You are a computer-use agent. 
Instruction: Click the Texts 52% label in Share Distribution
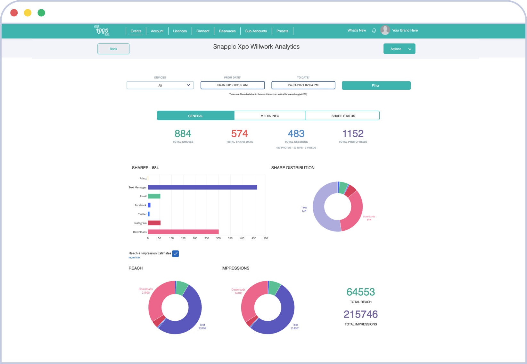304,209
